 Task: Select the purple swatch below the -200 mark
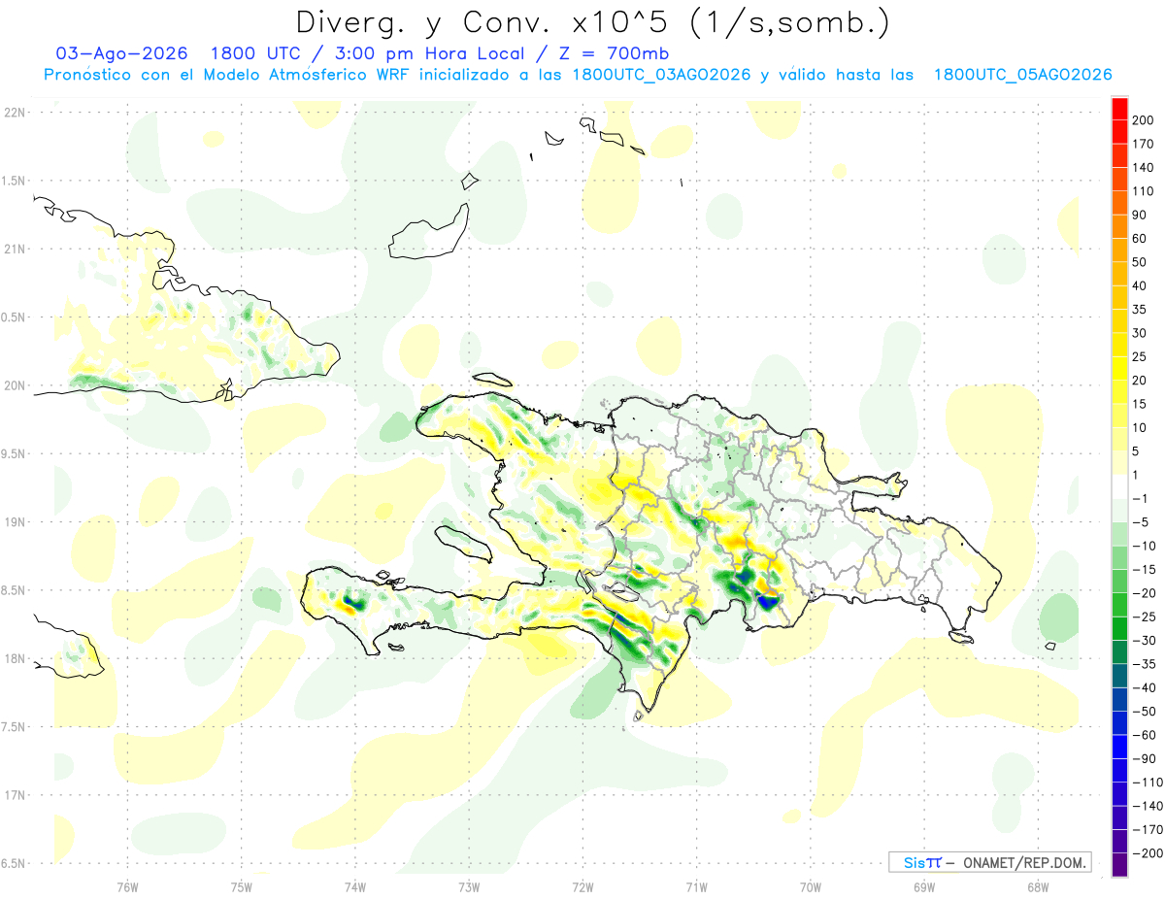click(x=1119, y=865)
